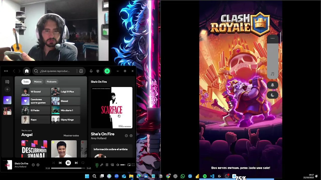Pause the current song
Screen dimensions: 321x180
68,163
